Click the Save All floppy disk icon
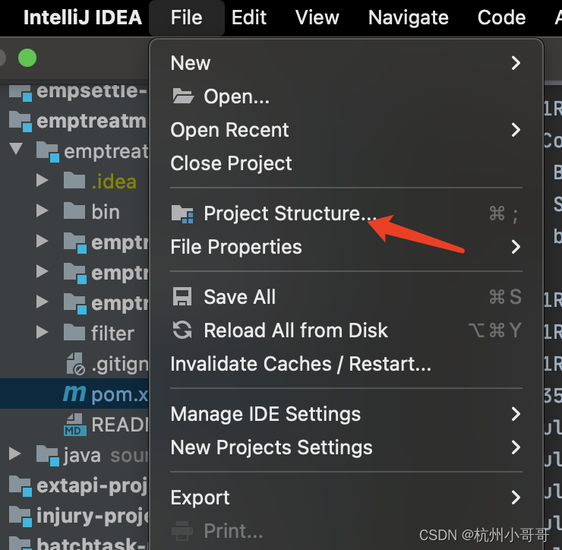Image resolution: width=562 pixels, height=550 pixels. tap(182, 296)
